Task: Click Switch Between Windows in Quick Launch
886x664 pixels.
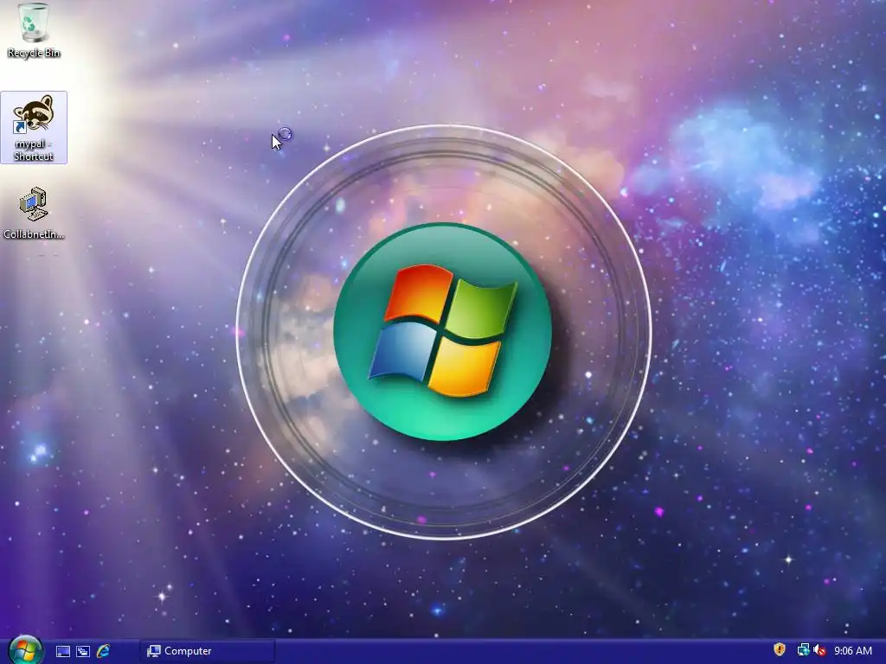Action: (x=83, y=651)
